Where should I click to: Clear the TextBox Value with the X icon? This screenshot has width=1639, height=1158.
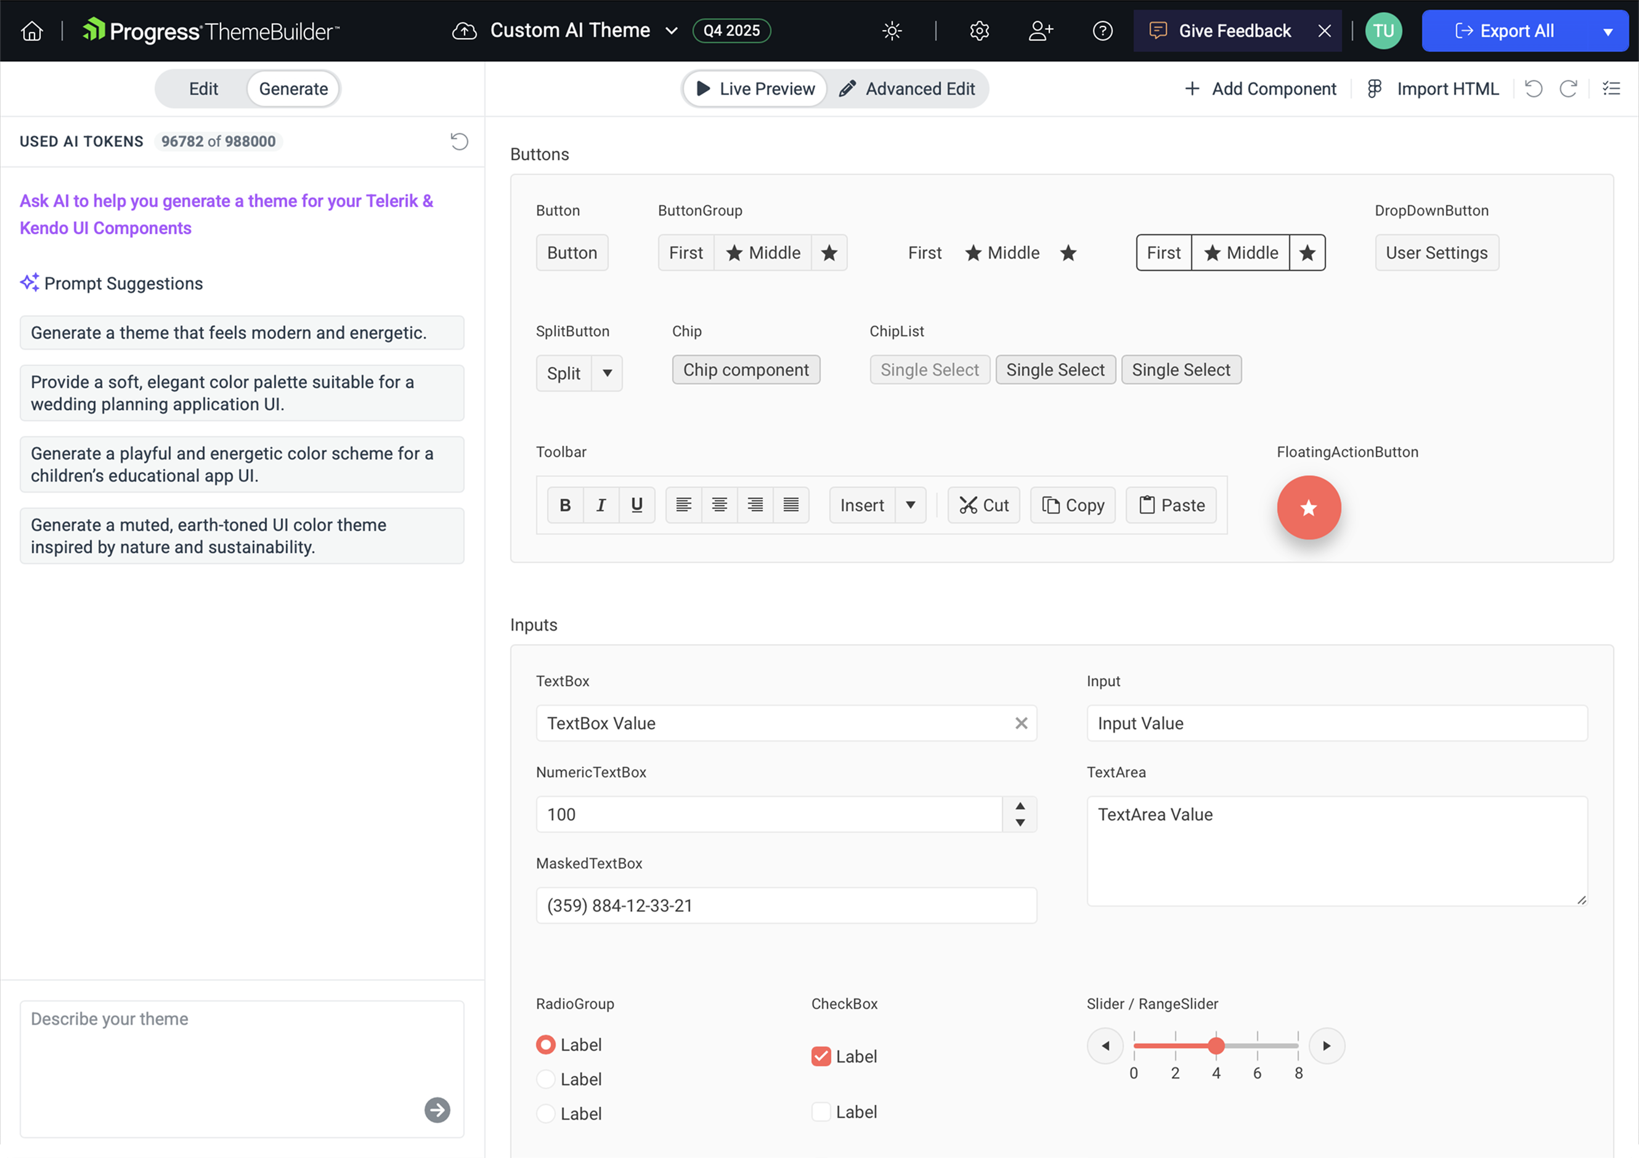[1022, 723]
